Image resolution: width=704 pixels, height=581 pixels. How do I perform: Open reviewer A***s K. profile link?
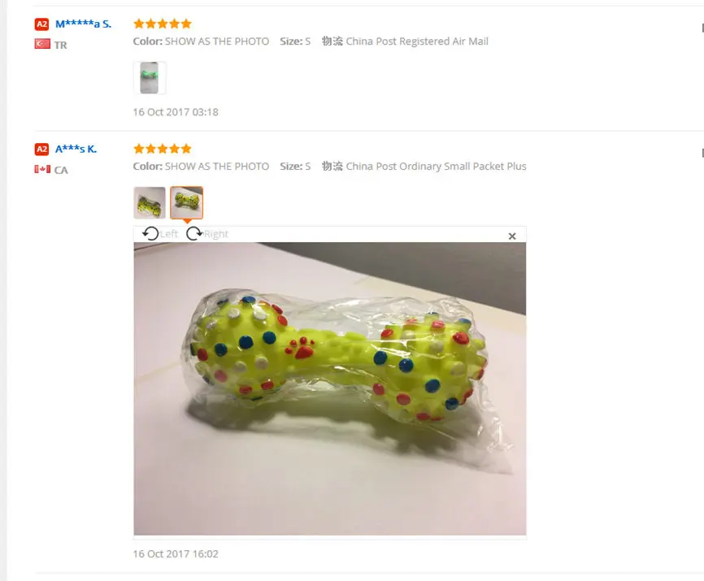(76, 149)
